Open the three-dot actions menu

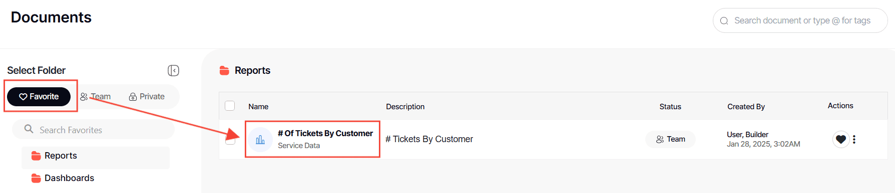pos(854,139)
